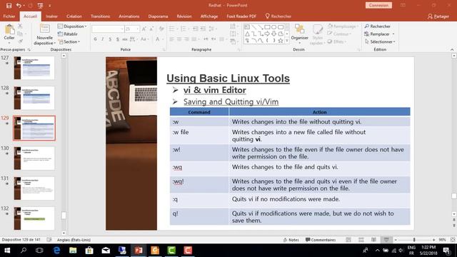The image size is (457, 257).
Task: Click fit slide to window icon
Action: (453, 240)
